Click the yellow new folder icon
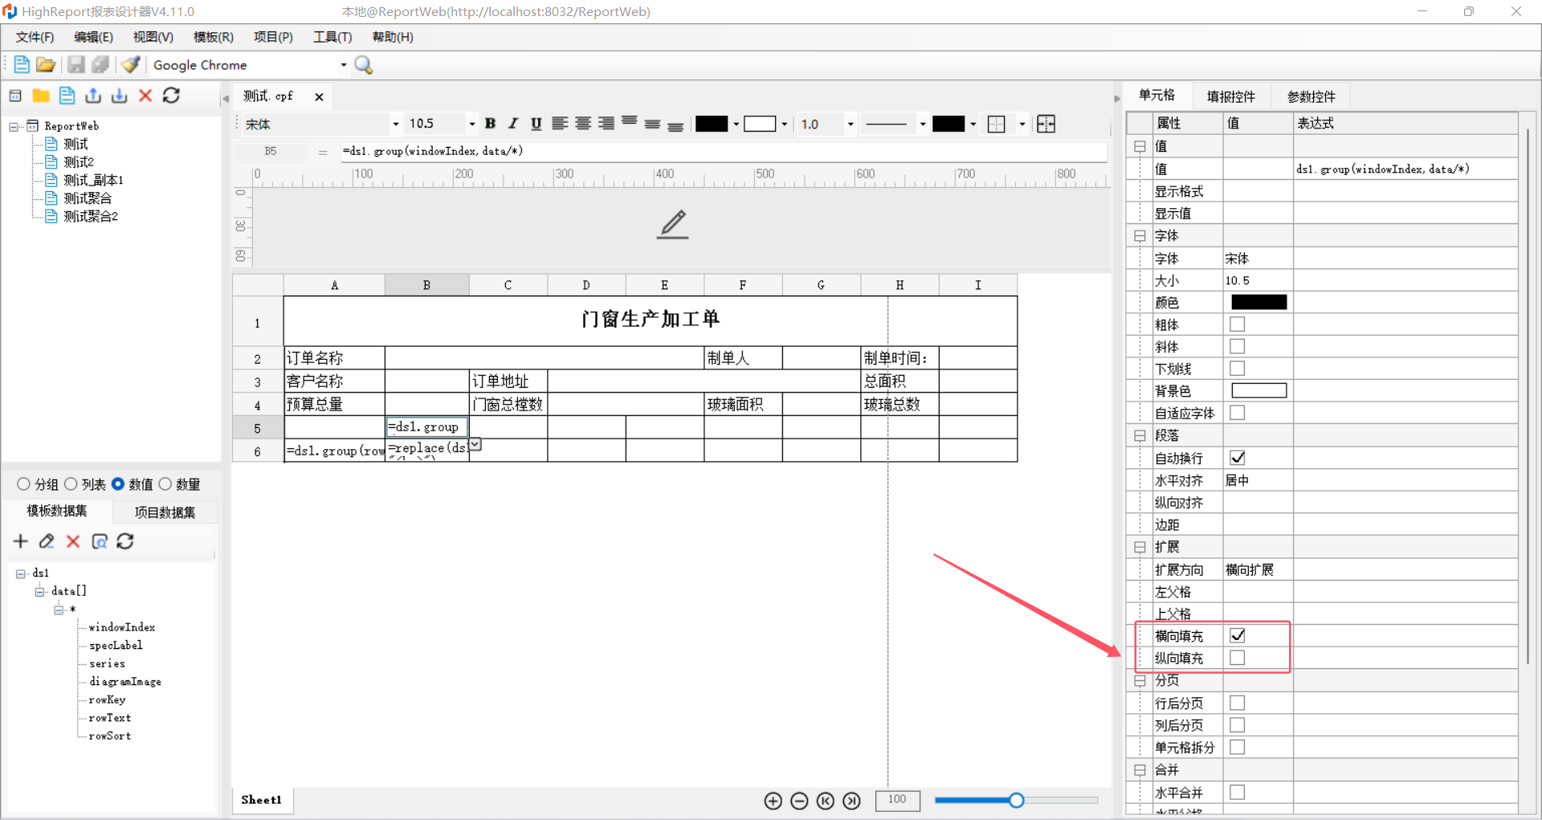Screen dimensions: 1542x820 [x=41, y=96]
